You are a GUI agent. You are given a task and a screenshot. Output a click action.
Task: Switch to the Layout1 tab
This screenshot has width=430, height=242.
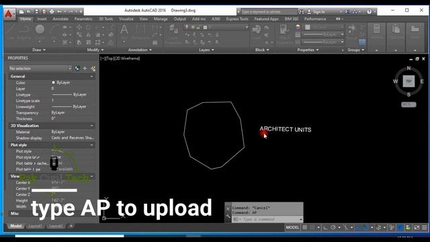click(x=35, y=226)
